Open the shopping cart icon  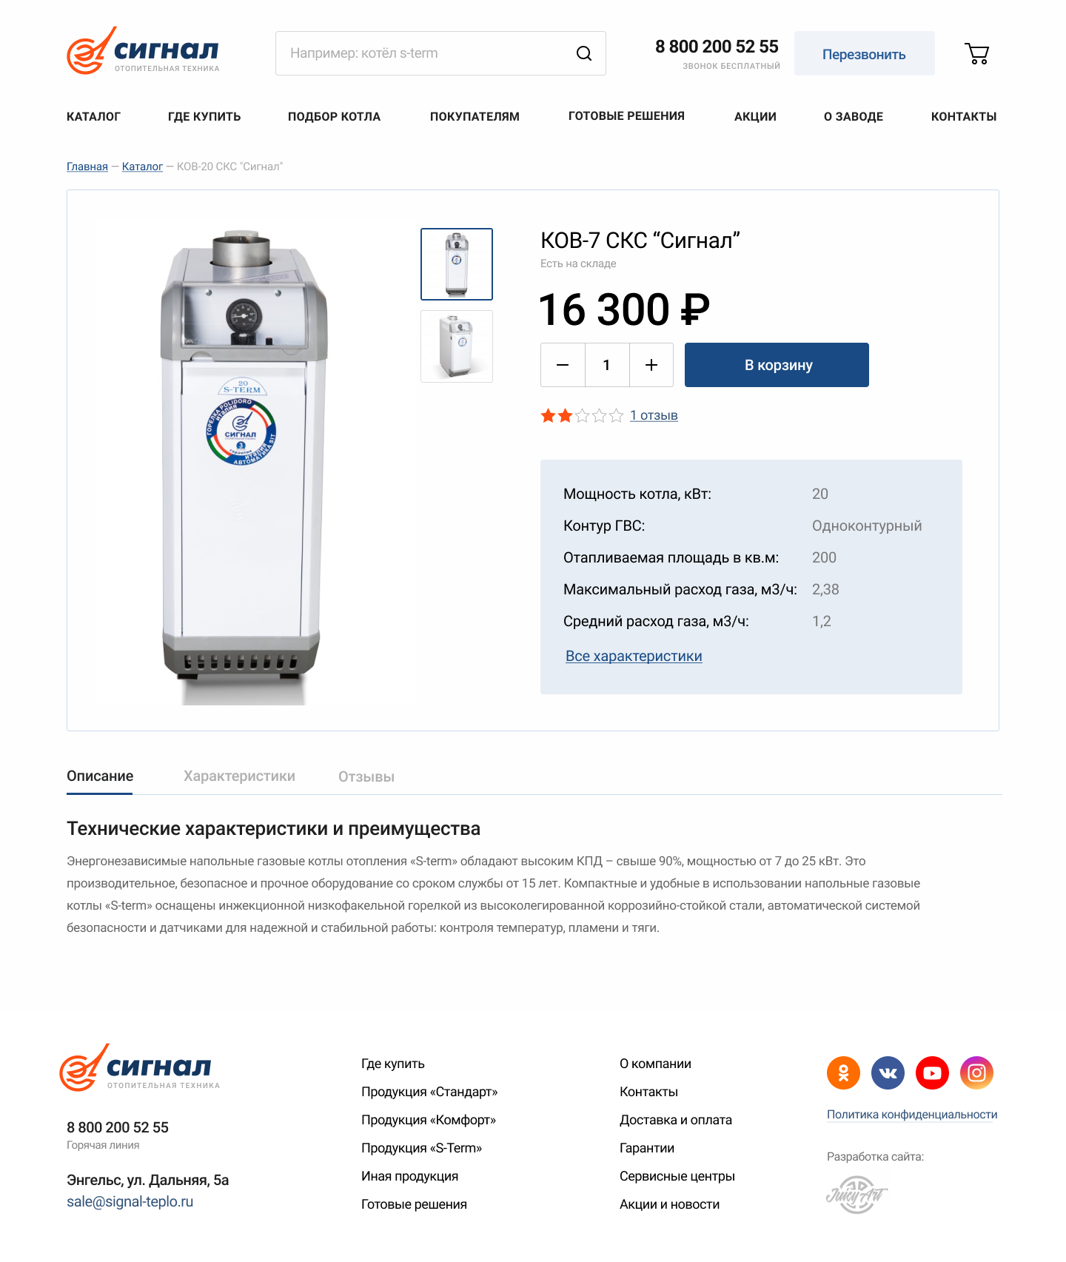tap(977, 53)
